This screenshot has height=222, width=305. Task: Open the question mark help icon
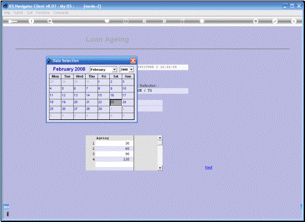pyautogui.click(x=31, y=21)
